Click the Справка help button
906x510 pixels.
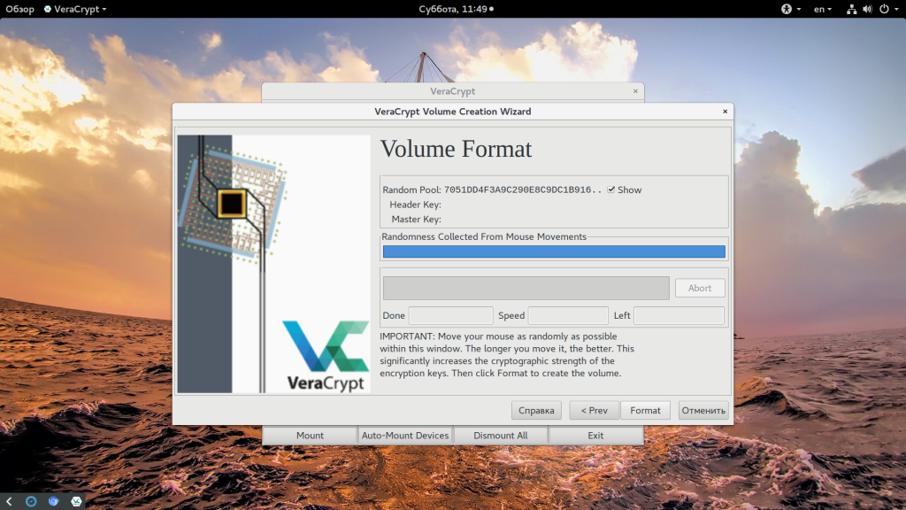point(536,410)
